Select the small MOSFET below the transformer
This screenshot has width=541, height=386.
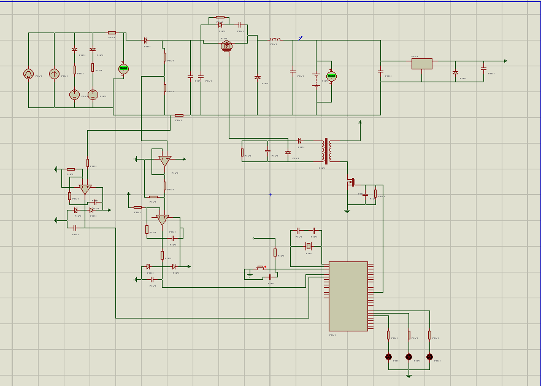coord(351,182)
